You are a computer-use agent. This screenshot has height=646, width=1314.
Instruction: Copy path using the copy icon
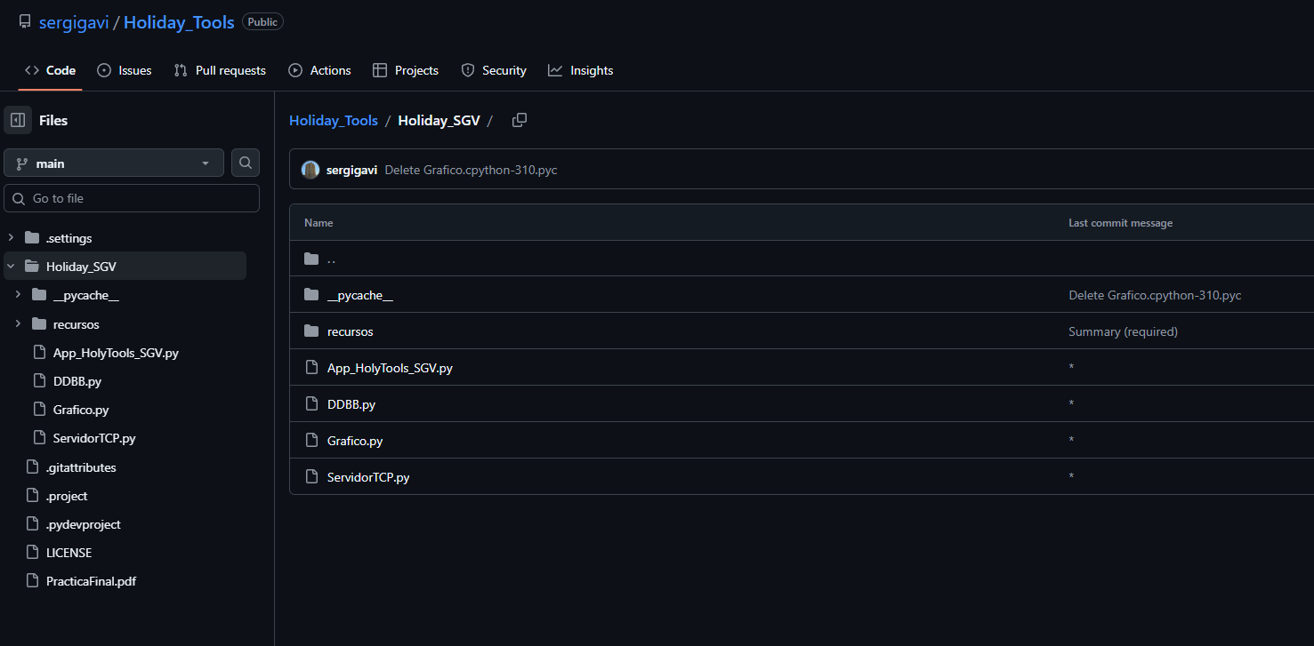tap(520, 120)
